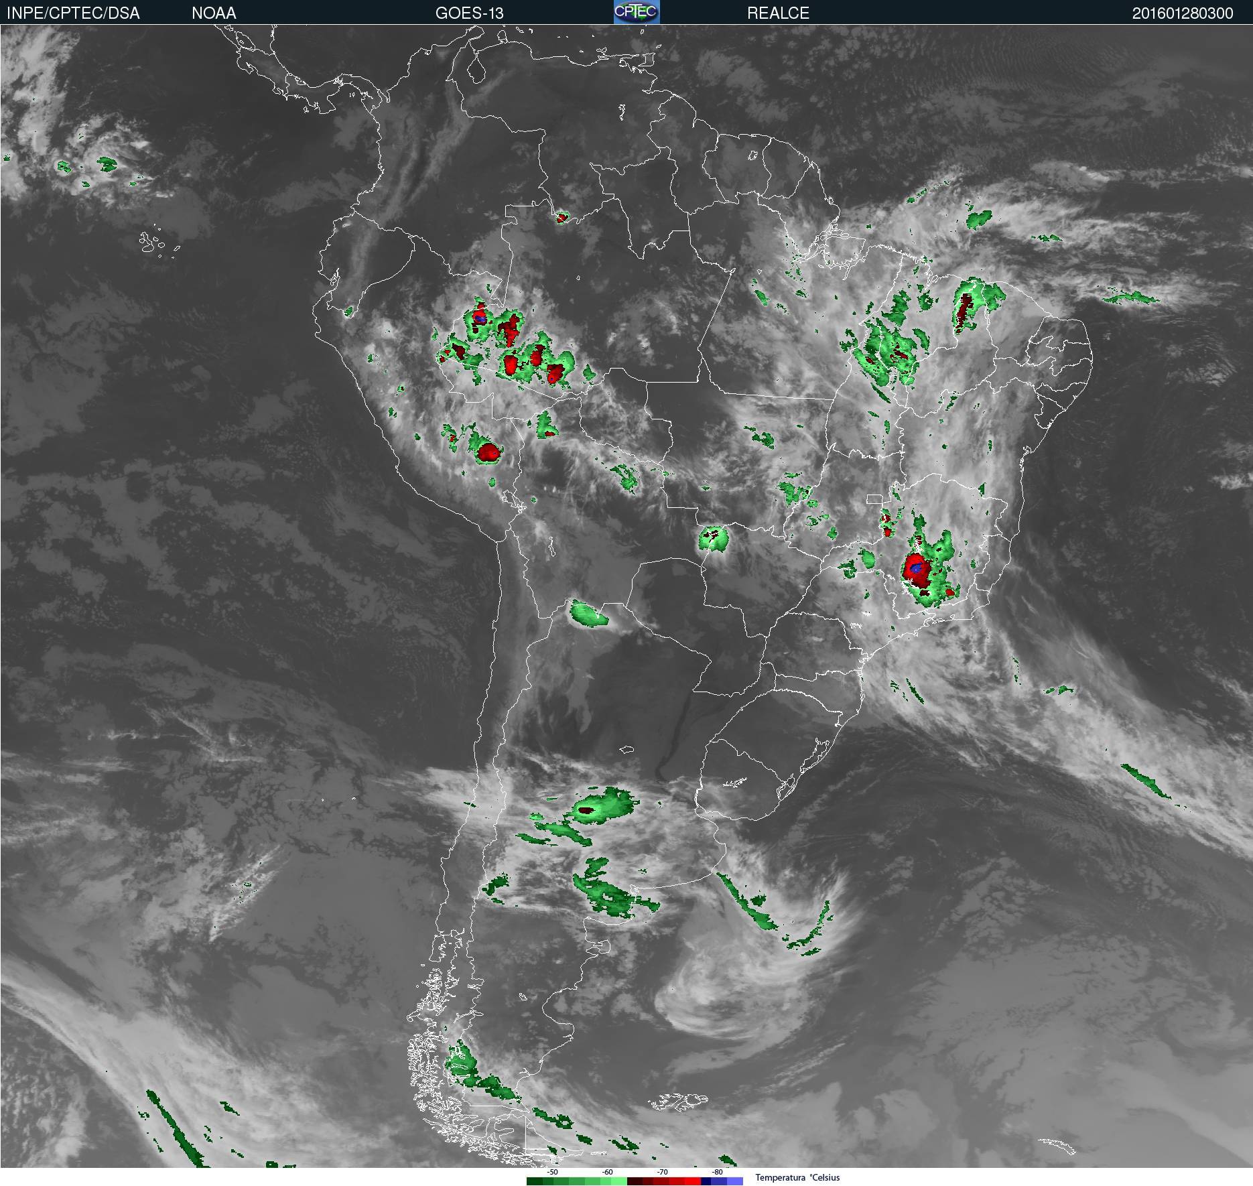Click the -50 value on the temperature scale
Screen dimensions: 1253x1186
pos(552,1172)
